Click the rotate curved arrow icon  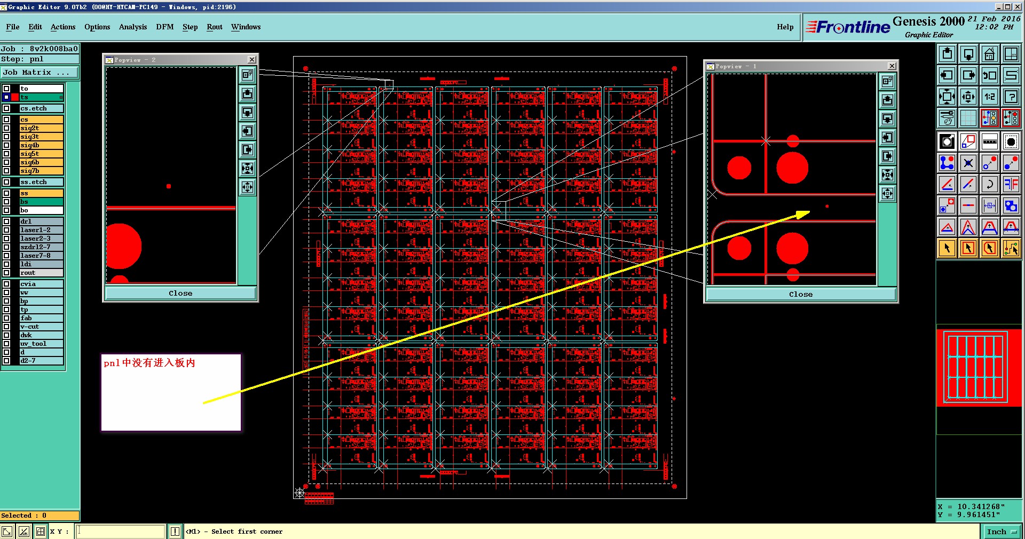point(990,184)
